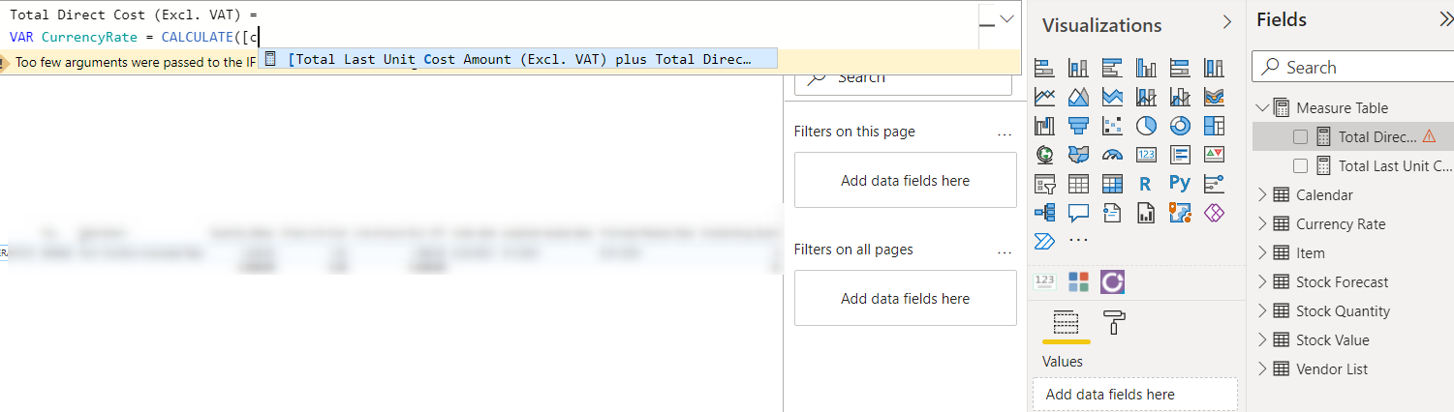
Task: Pick the R script visual
Action: tap(1146, 184)
